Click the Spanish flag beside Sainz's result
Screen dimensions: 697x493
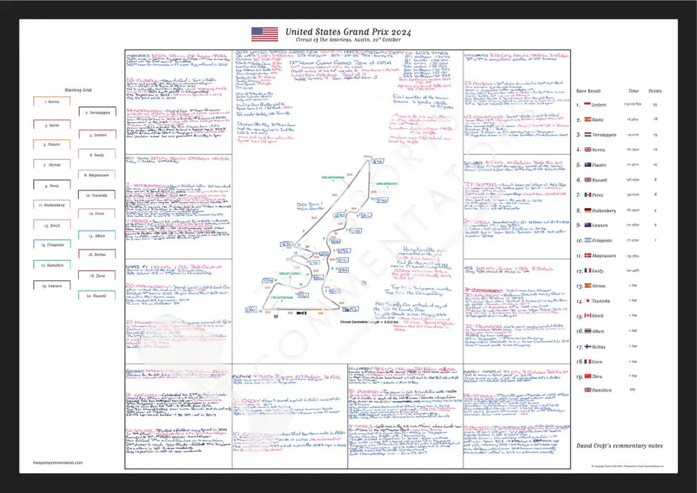coord(586,120)
